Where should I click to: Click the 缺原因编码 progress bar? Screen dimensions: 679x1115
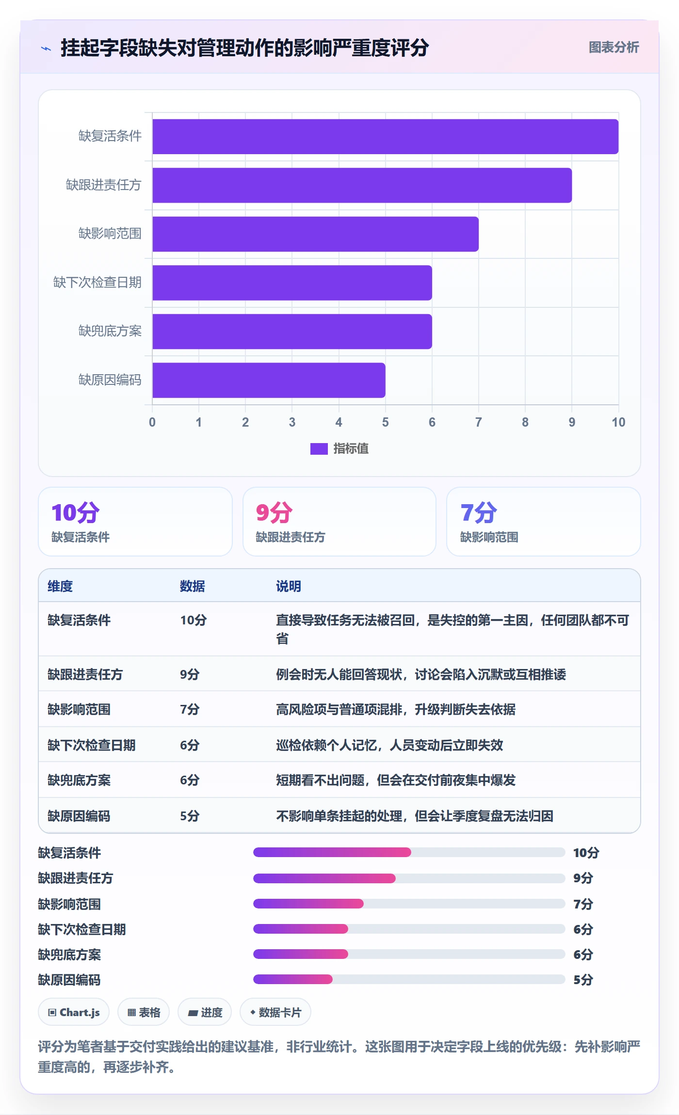[409, 979]
